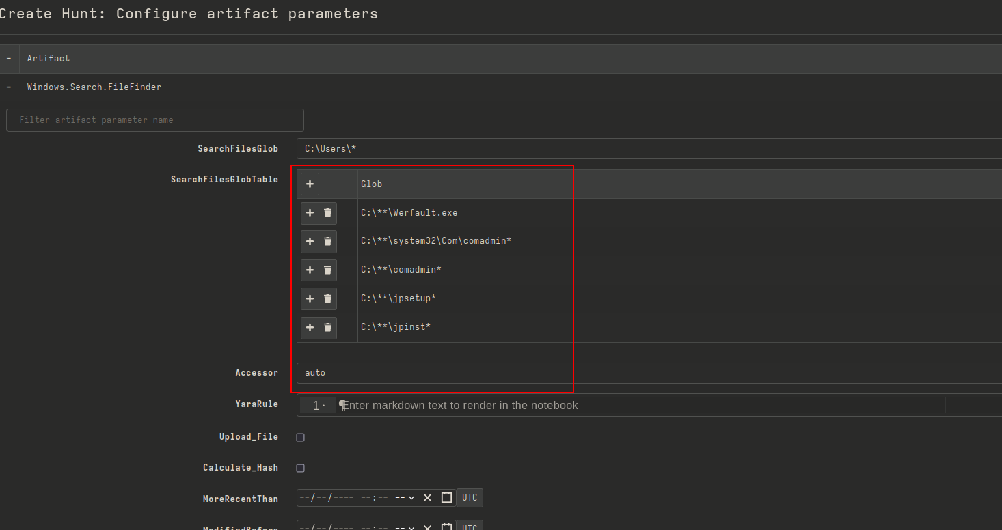Enable the Upload_File checkbox
Viewport: 1002px width, 530px height.
[x=300, y=438]
